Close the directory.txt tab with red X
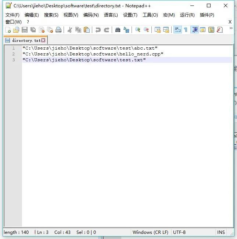This screenshot has width=237, height=239. point(43,40)
